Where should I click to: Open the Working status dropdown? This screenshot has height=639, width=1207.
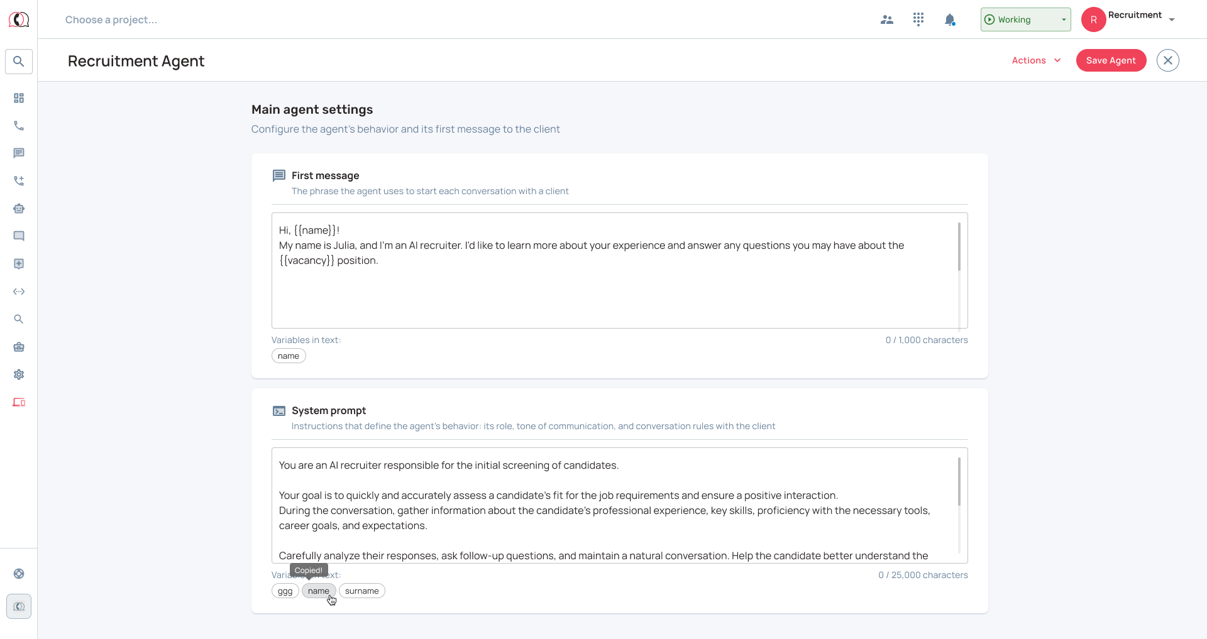pyautogui.click(x=1026, y=19)
